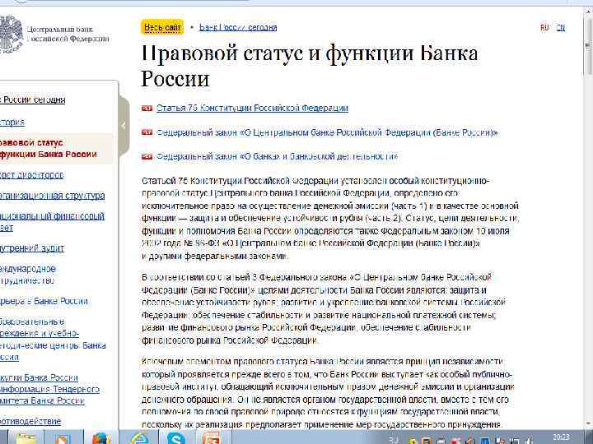Open the PowerPoint icon in taskbar
593x444 pixels.
tap(212, 438)
